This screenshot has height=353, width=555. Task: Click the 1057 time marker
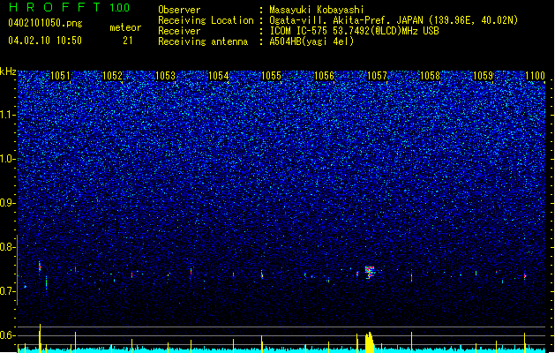click(x=377, y=75)
